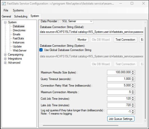Viewport: 149px width, 129px height.
Task: Decrease Maximum Connection Attempts value
Action: (x=133, y=93)
